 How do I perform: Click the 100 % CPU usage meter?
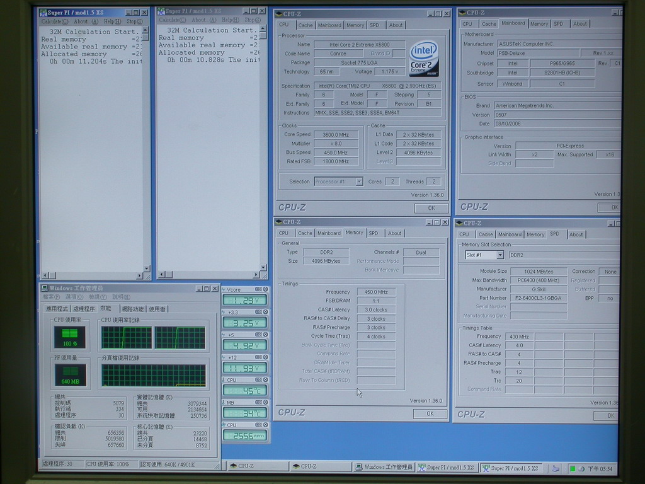70,337
